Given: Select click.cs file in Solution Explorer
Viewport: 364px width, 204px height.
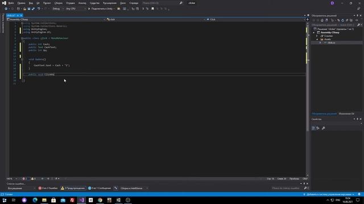Looking at the screenshot, I should pyautogui.click(x=331, y=42).
